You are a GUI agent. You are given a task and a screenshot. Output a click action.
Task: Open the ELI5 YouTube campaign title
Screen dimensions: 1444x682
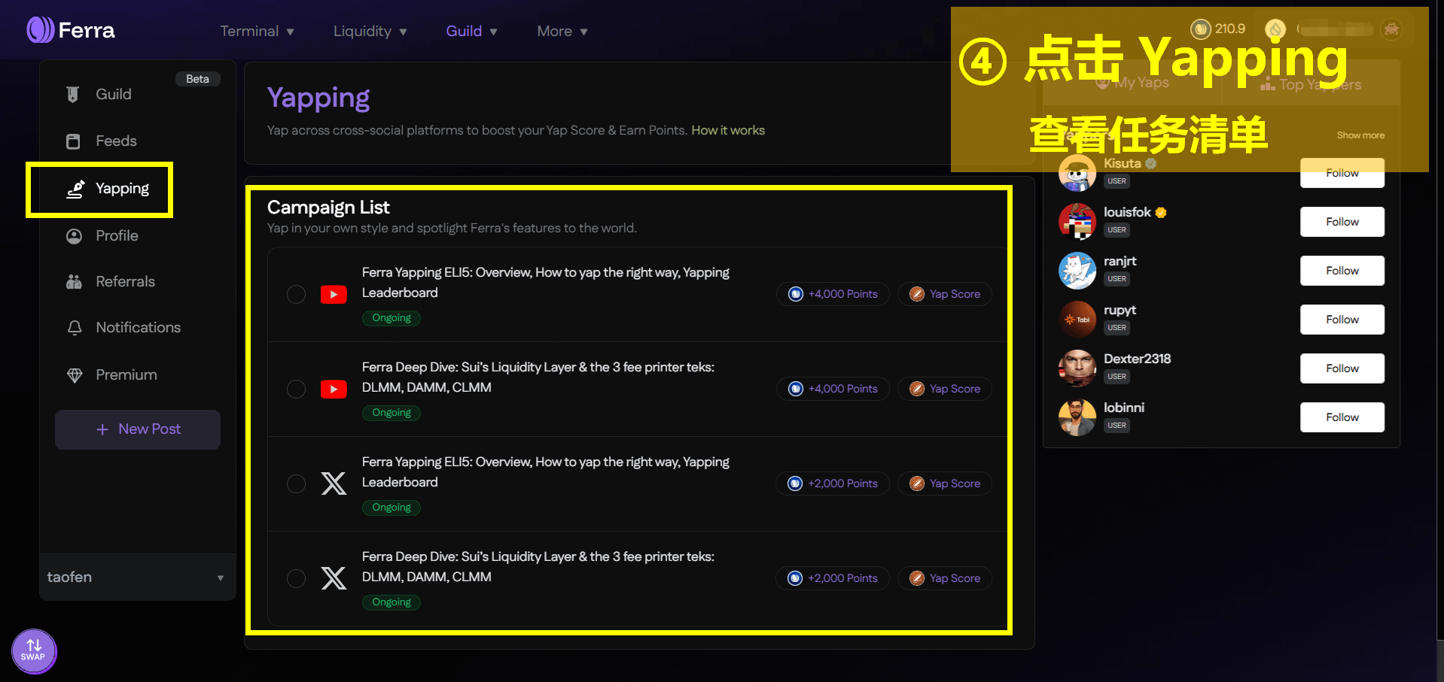pos(546,283)
